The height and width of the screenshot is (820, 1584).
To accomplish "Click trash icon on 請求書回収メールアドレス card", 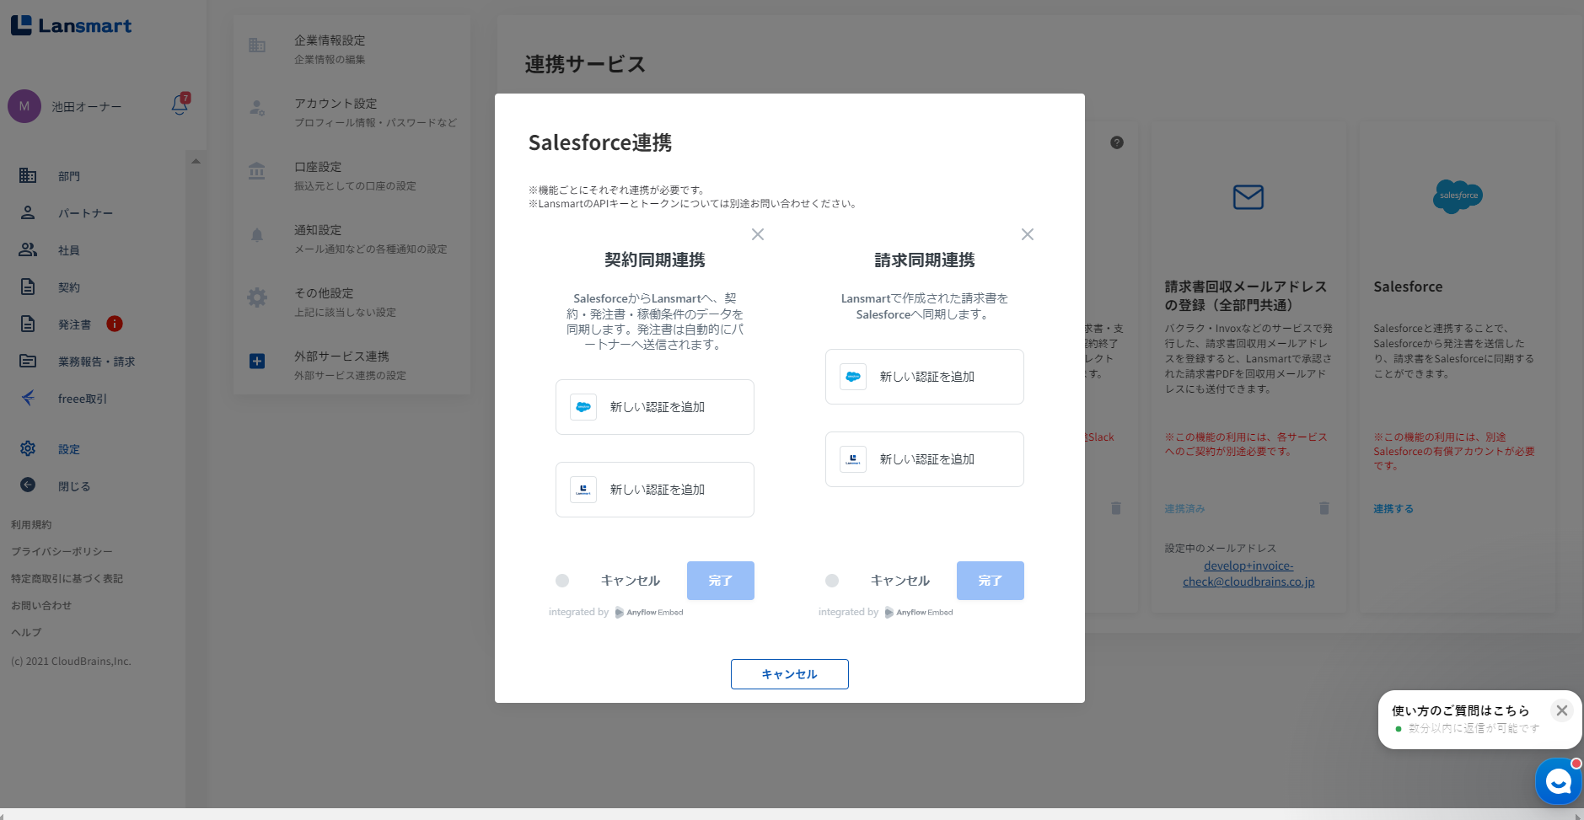I will click(1324, 508).
